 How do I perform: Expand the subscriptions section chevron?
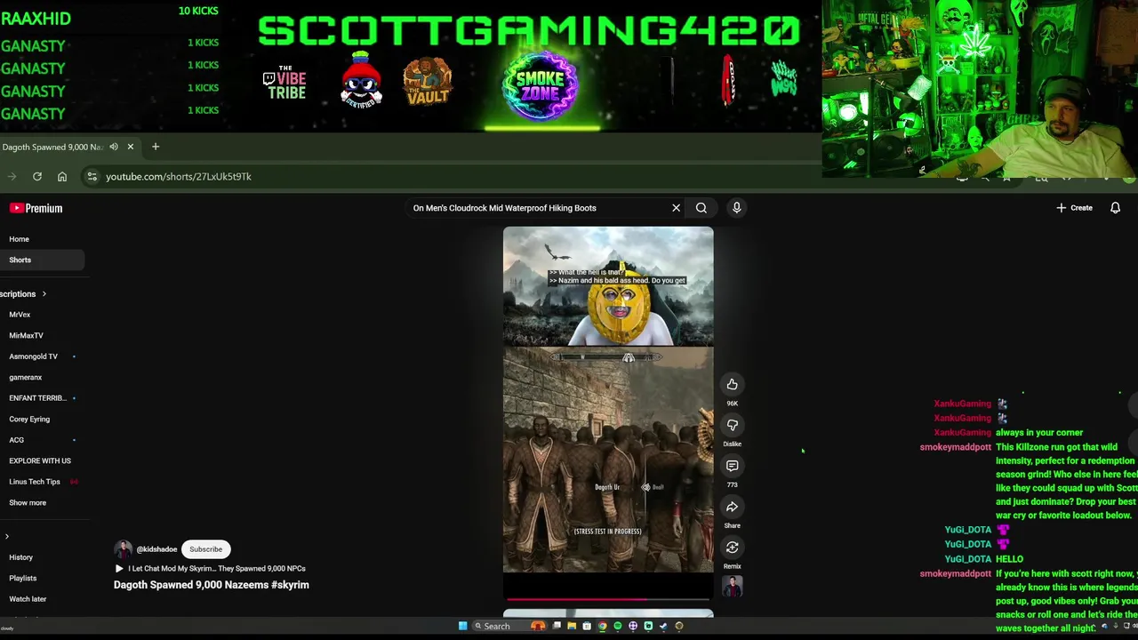pyautogui.click(x=44, y=294)
